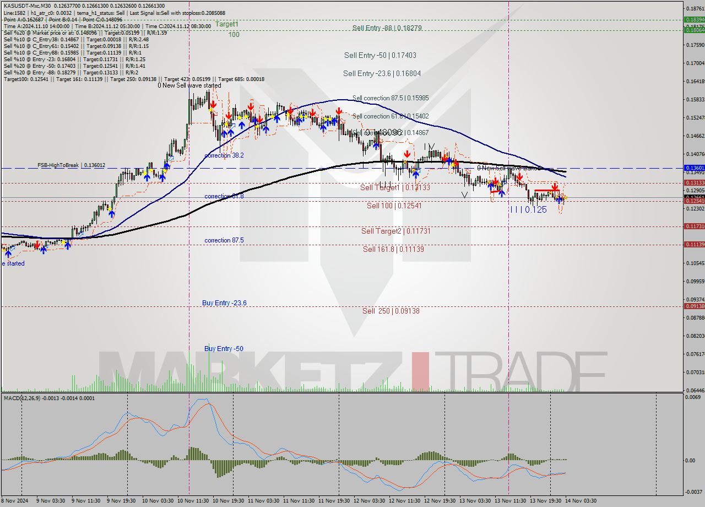Select the 'Sell Entry -23.6 | 0.16804' label

(382, 73)
